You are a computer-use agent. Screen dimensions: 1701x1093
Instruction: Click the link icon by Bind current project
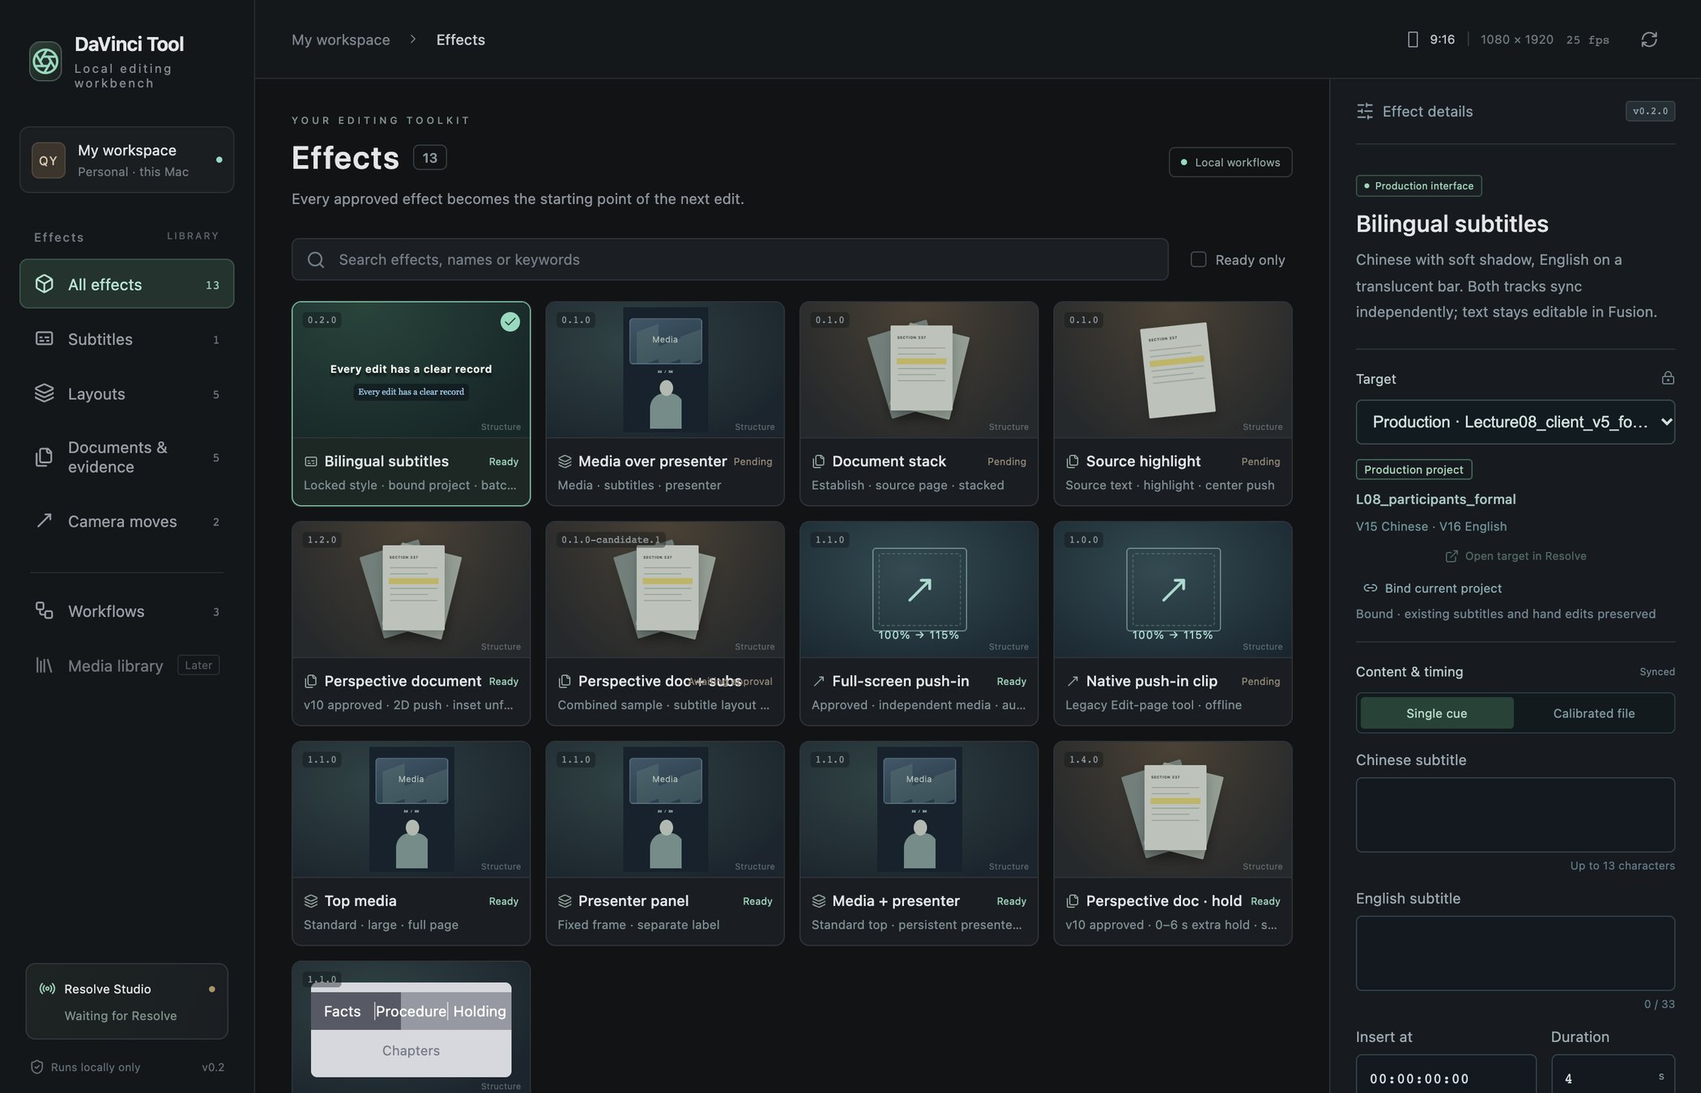pyautogui.click(x=1371, y=589)
